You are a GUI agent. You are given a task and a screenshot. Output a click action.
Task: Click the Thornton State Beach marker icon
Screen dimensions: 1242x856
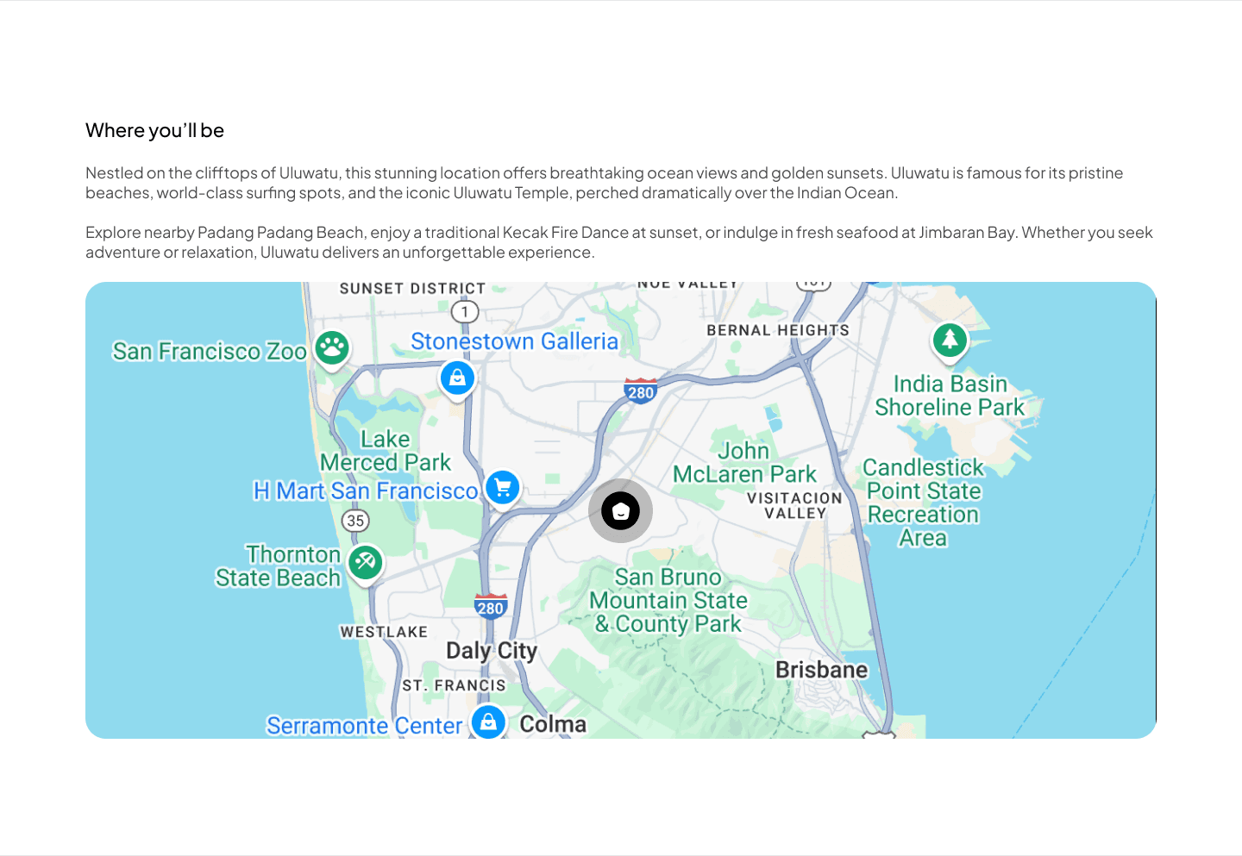point(365,564)
